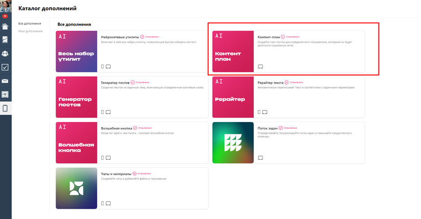Click the red notification badge
The height and width of the screenshot is (219, 421).
tap(5, 16)
